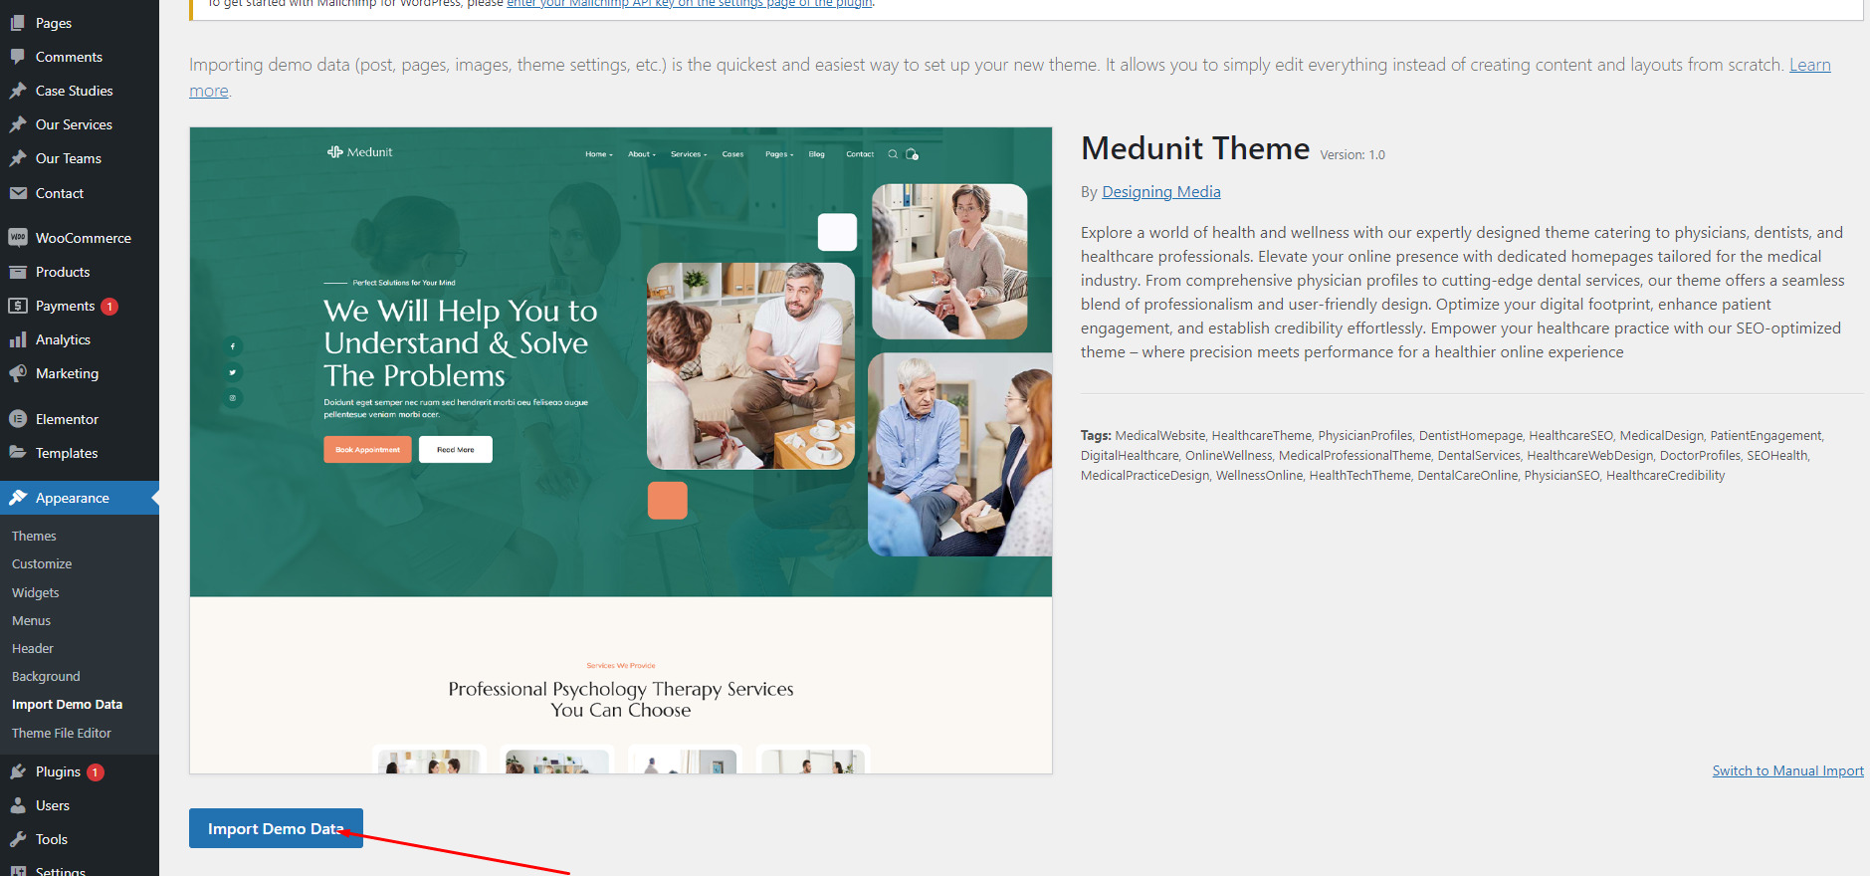This screenshot has width=1870, height=876.
Task: Click the blue Import Demo Data button
Action: tap(276, 828)
